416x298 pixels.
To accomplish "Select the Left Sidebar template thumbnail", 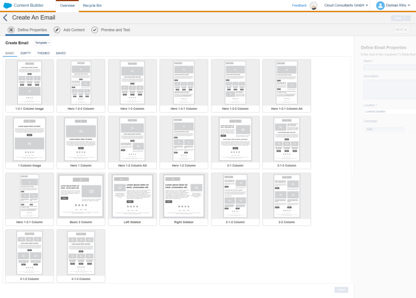I will point(132,196).
